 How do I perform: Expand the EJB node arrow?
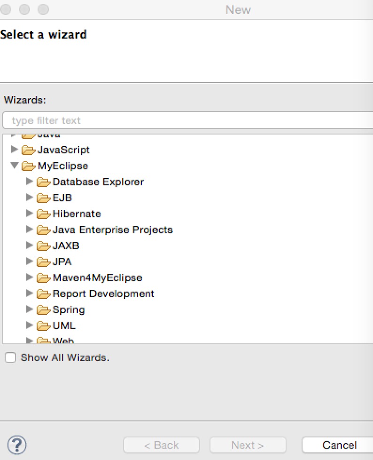pyautogui.click(x=29, y=197)
